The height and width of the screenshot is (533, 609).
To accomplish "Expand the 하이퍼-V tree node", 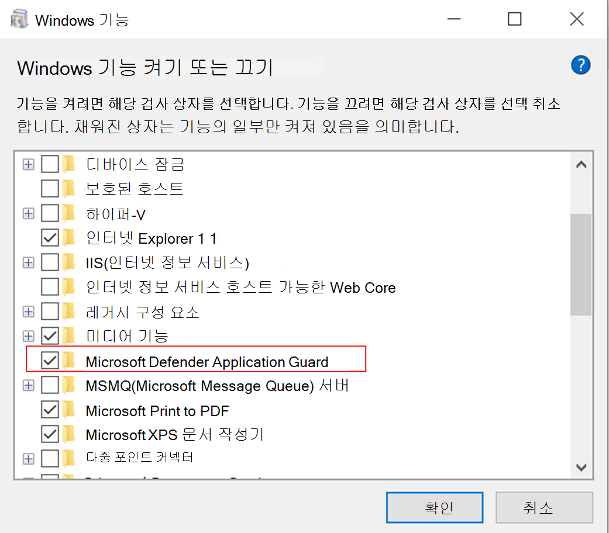I will [x=28, y=214].
